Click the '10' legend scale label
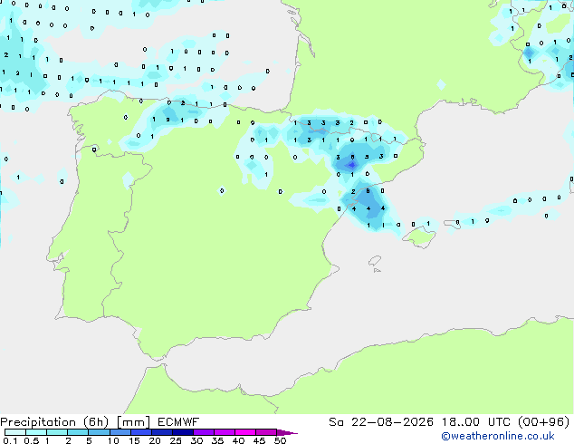 113,440
